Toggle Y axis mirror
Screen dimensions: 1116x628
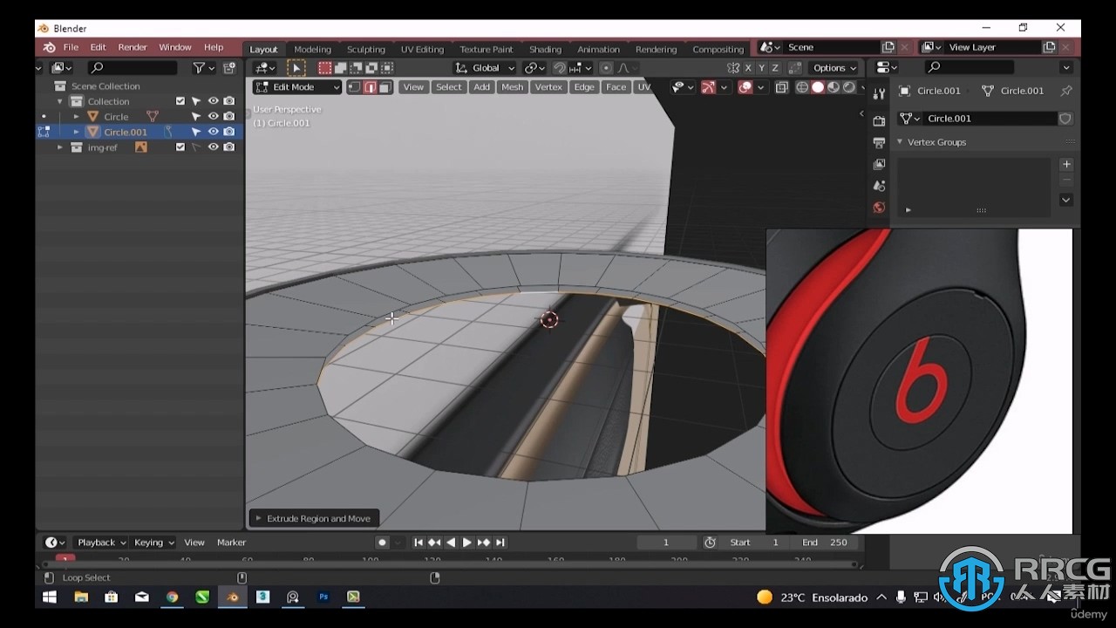pyautogui.click(x=761, y=68)
